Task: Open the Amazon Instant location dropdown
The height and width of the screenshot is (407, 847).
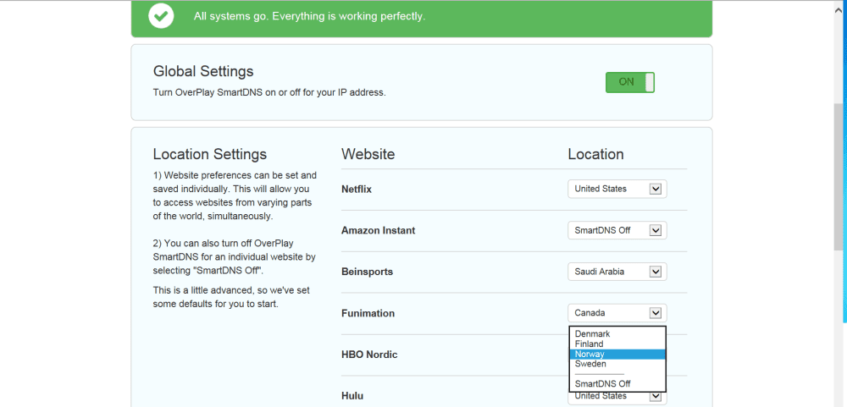Action: click(x=617, y=230)
